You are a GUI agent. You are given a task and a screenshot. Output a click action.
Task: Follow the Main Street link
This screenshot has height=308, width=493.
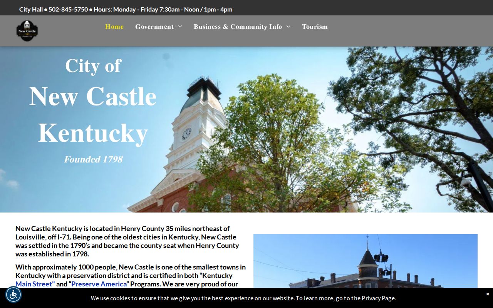coord(35,284)
